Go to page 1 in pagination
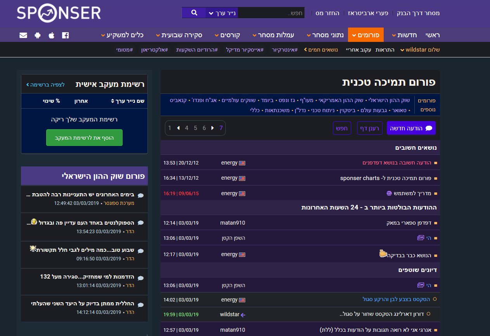This screenshot has width=490, height=336. (x=170, y=128)
